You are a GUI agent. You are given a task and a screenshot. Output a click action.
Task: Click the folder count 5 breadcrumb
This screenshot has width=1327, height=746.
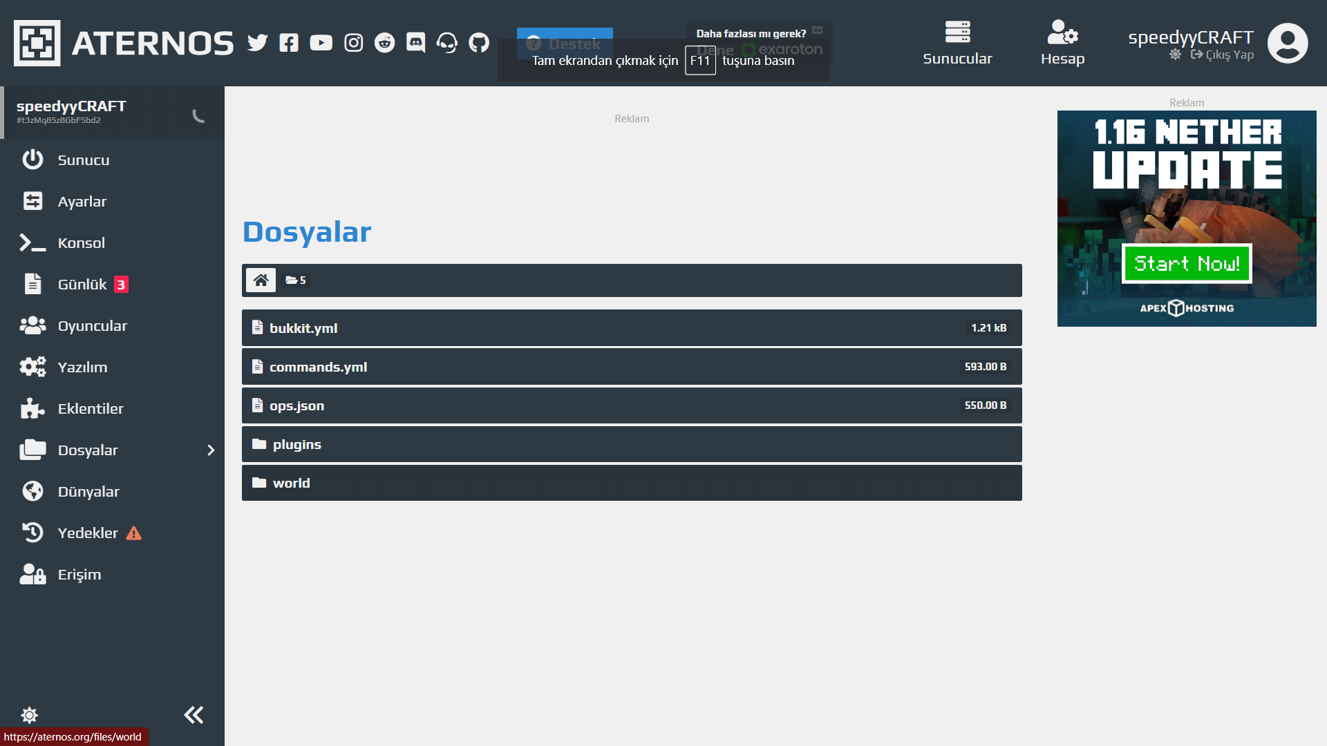click(296, 280)
